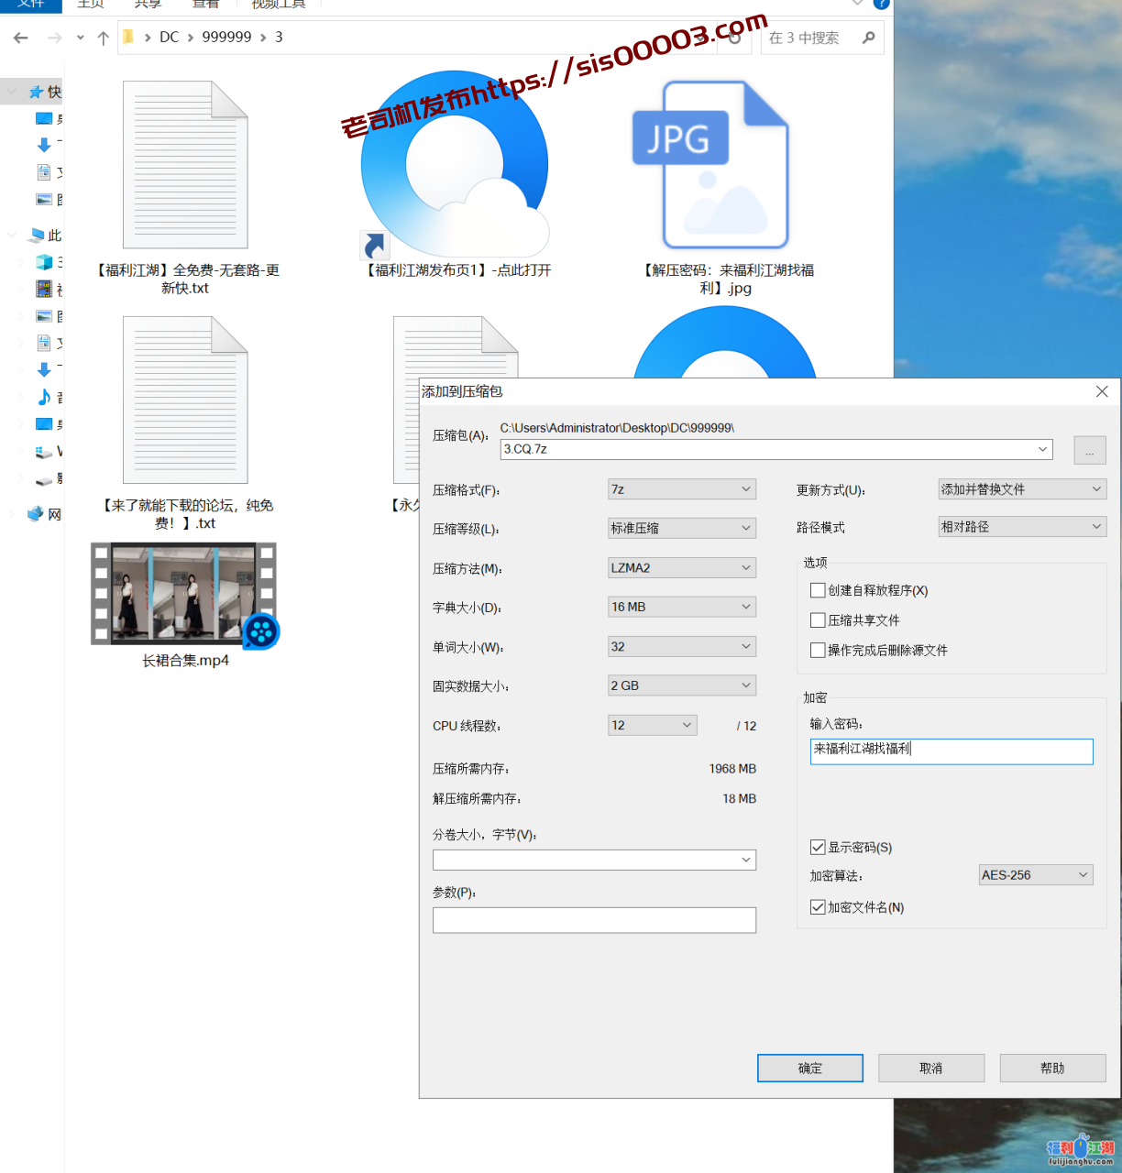Click the back arrow in Explorer navigation

coord(21,38)
